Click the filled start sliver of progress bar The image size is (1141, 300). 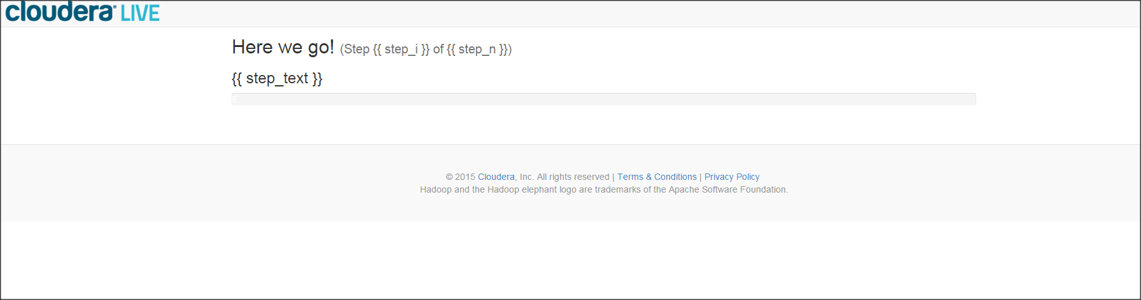[x=234, y=99]
